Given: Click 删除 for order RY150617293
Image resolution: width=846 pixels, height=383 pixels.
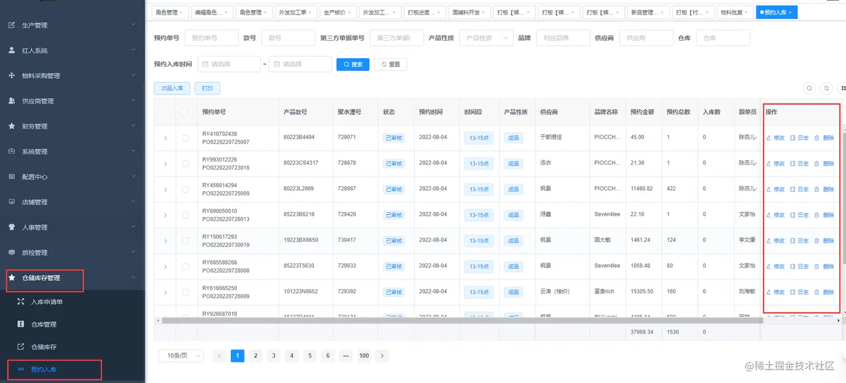Looking at the screenshot, I should click(x=824, y=241).
